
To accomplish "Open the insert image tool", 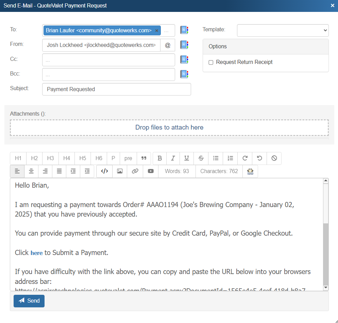I will [120, 171].
